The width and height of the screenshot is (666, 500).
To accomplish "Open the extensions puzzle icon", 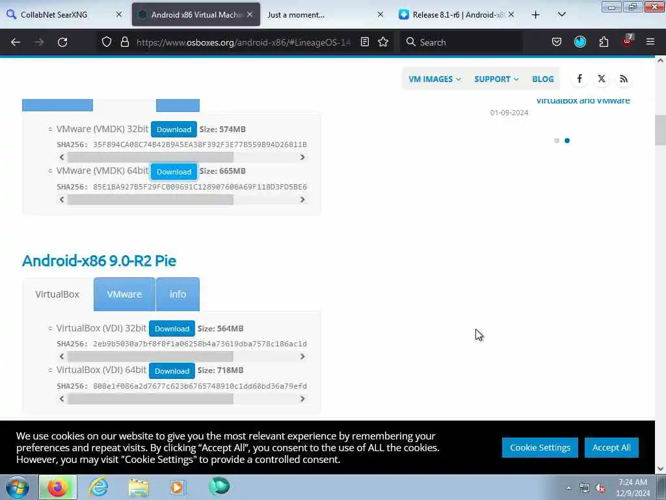I will pyautogui.click(x=604, y=42).
